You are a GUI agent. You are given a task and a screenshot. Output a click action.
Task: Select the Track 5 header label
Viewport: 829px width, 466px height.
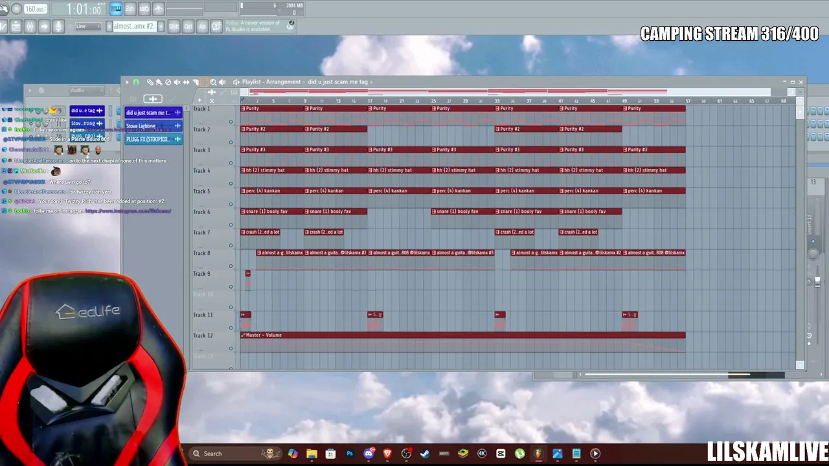201,192
